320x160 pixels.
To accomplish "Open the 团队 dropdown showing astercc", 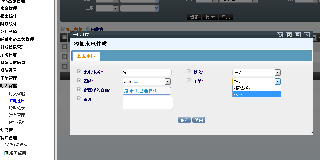I will point(146,81).
